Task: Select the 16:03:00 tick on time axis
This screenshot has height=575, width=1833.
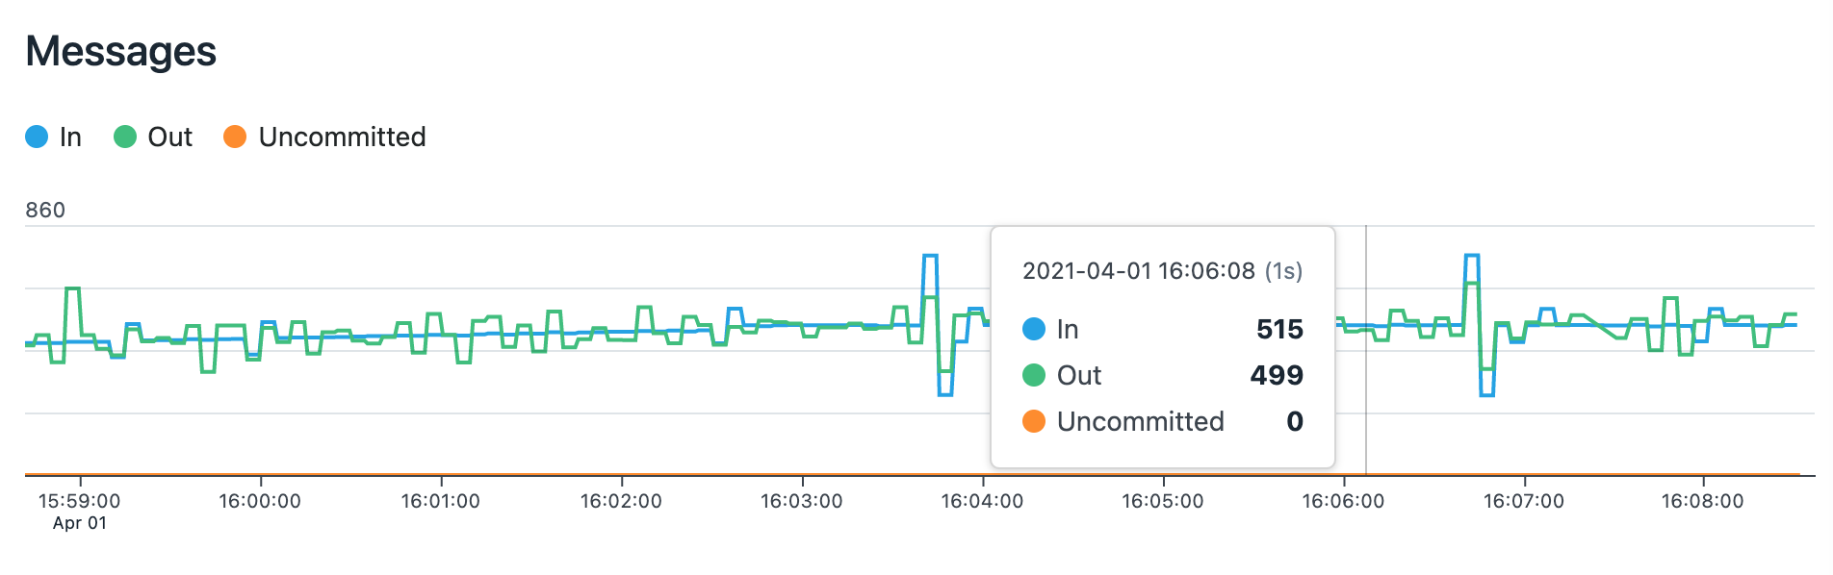Action: coord(802,501)
